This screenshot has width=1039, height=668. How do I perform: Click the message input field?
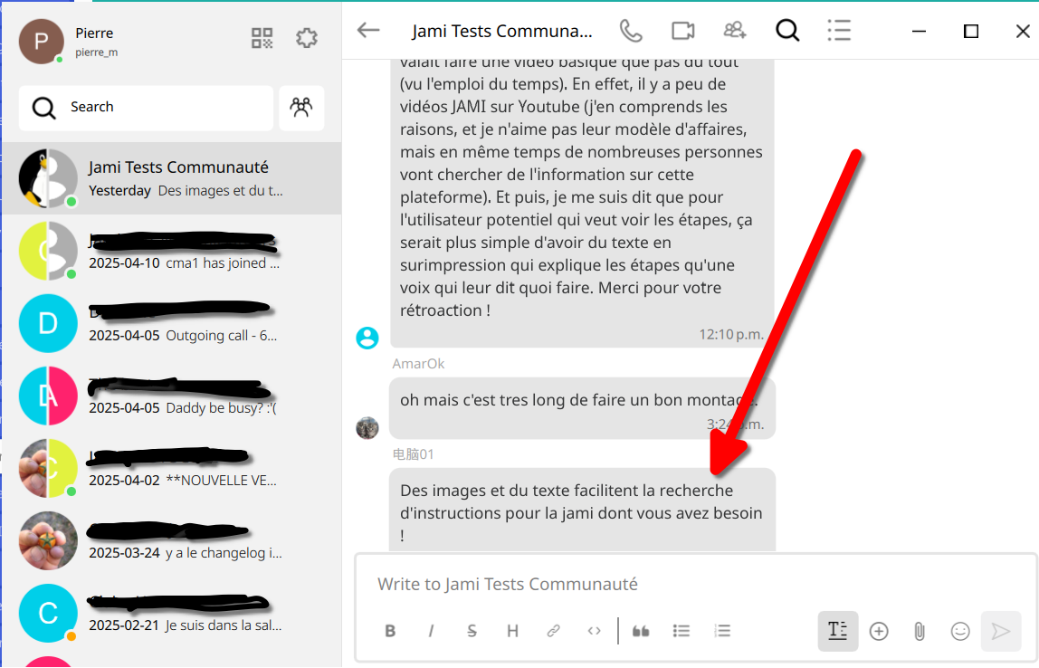click(696, 584)
